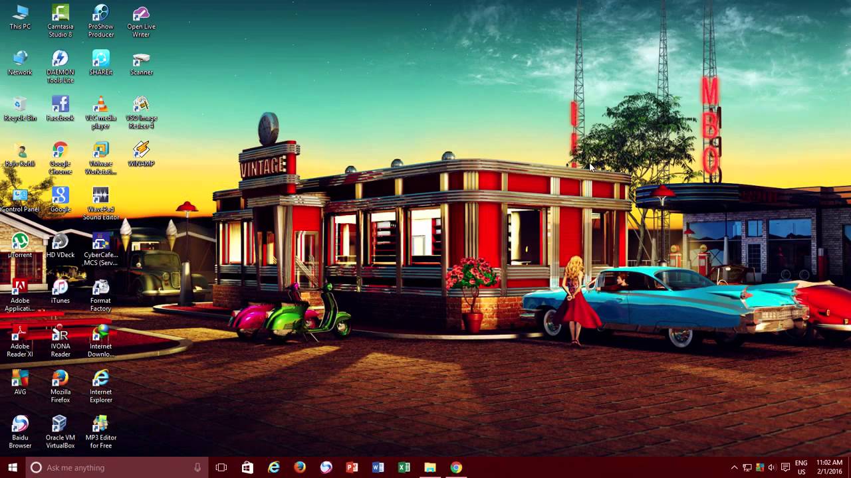Show hidden system tray icons
Image resolution: width=851 pixels, height=478 pixels.
[734, 467]
